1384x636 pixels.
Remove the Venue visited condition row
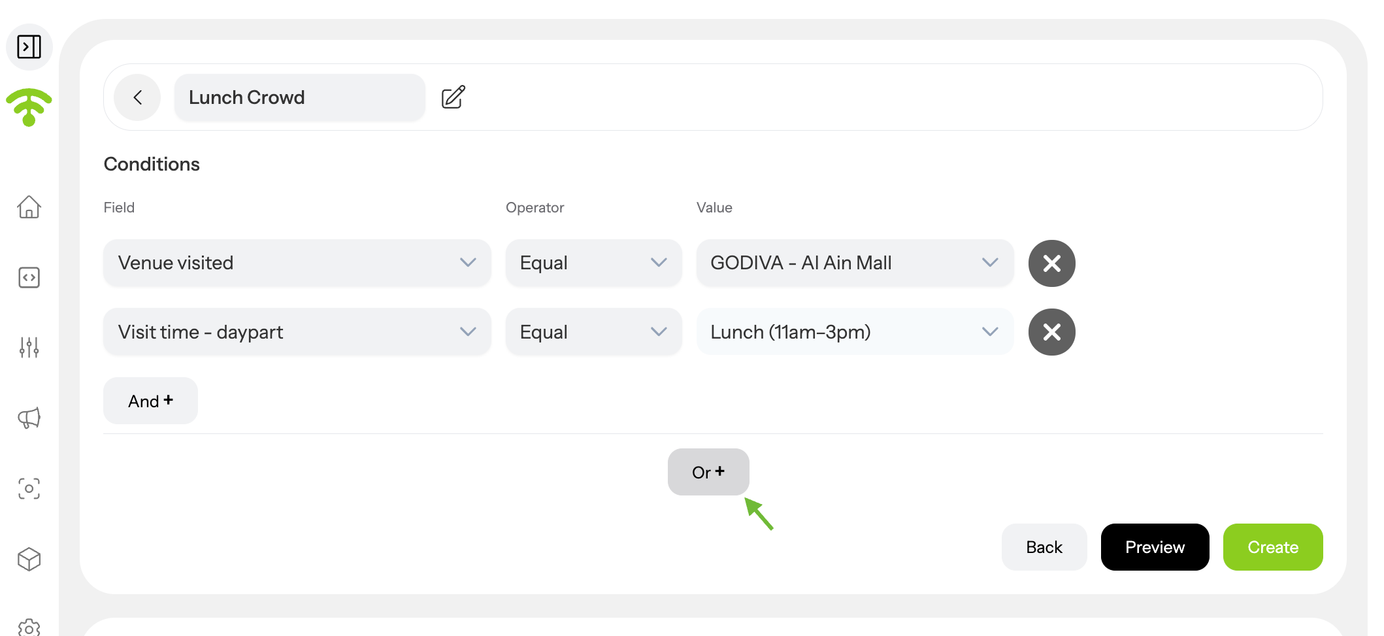1052,263
